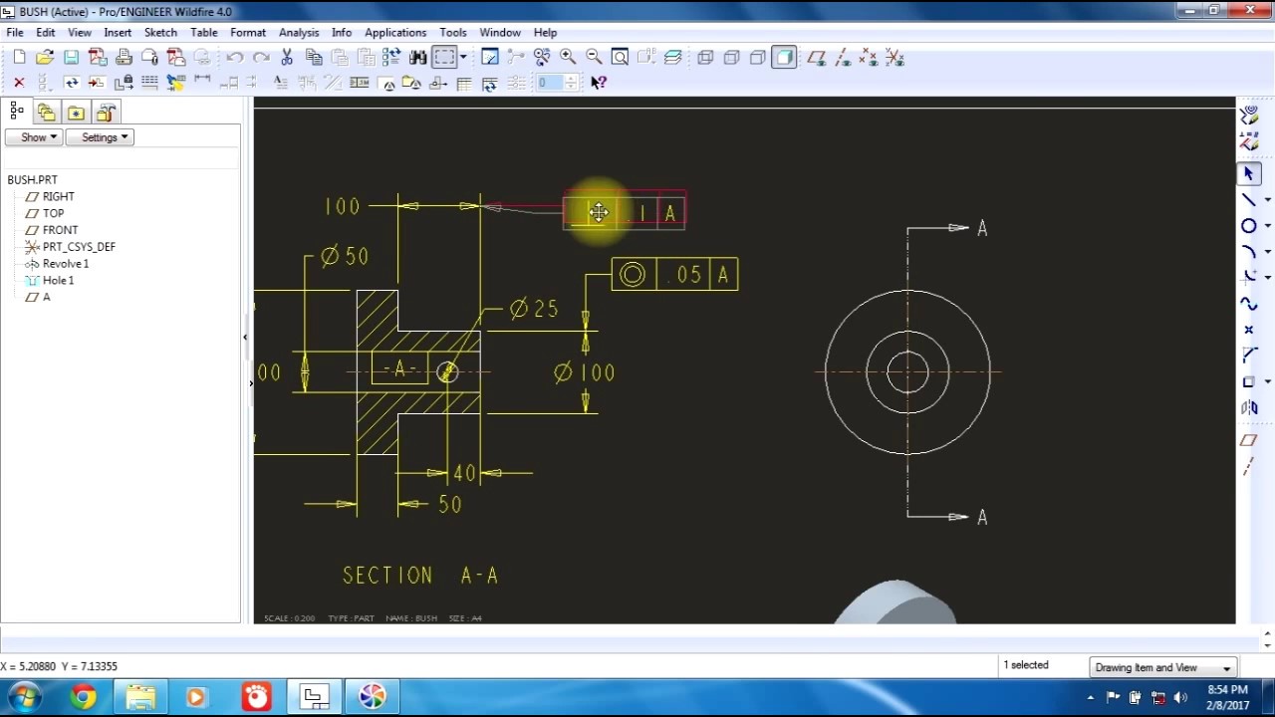Open a file with the folder icon
This screenshot has height=717, width=1275.
[45, 58]
